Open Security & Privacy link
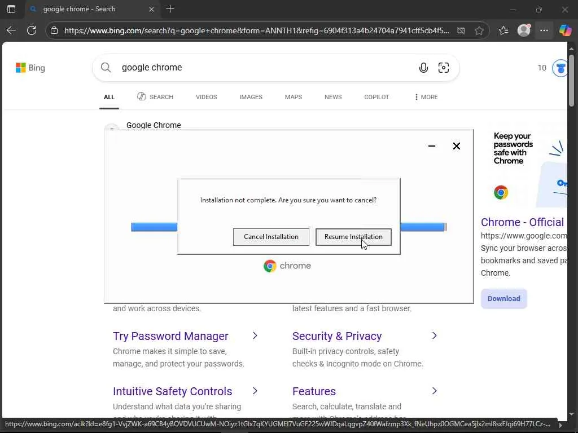The width and height of the screenshot is (578, 433). coord(337,336)
